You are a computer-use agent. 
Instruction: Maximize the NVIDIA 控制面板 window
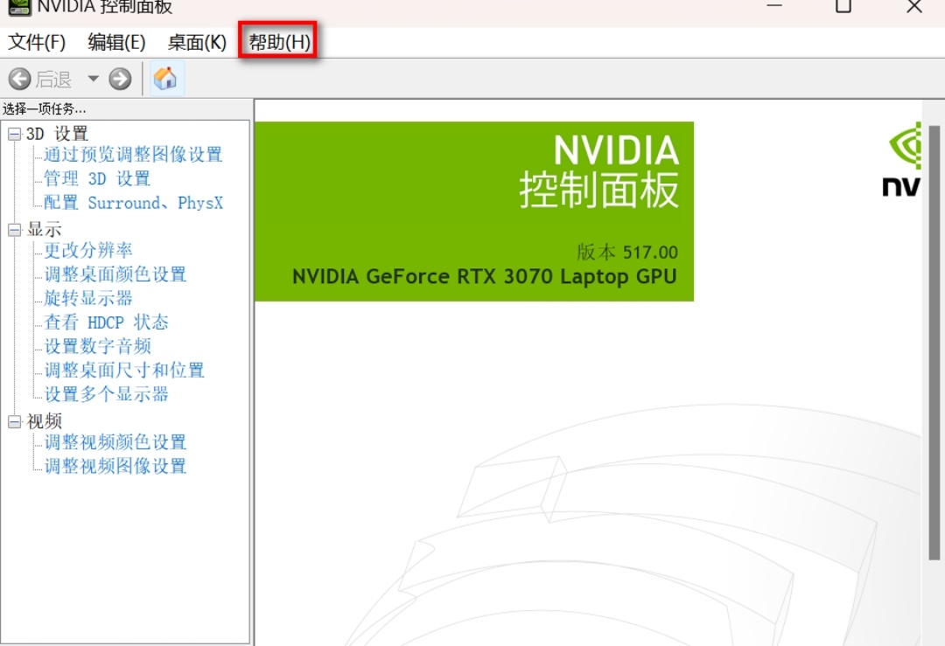pos(843,6)
